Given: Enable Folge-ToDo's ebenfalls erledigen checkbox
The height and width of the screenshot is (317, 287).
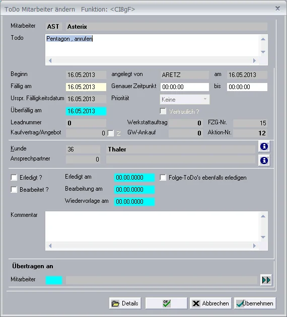Looking at the screenshot, I should [x=163, y=178].
